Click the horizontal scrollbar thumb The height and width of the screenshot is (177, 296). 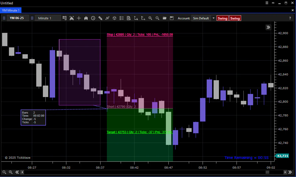(267, 172)
